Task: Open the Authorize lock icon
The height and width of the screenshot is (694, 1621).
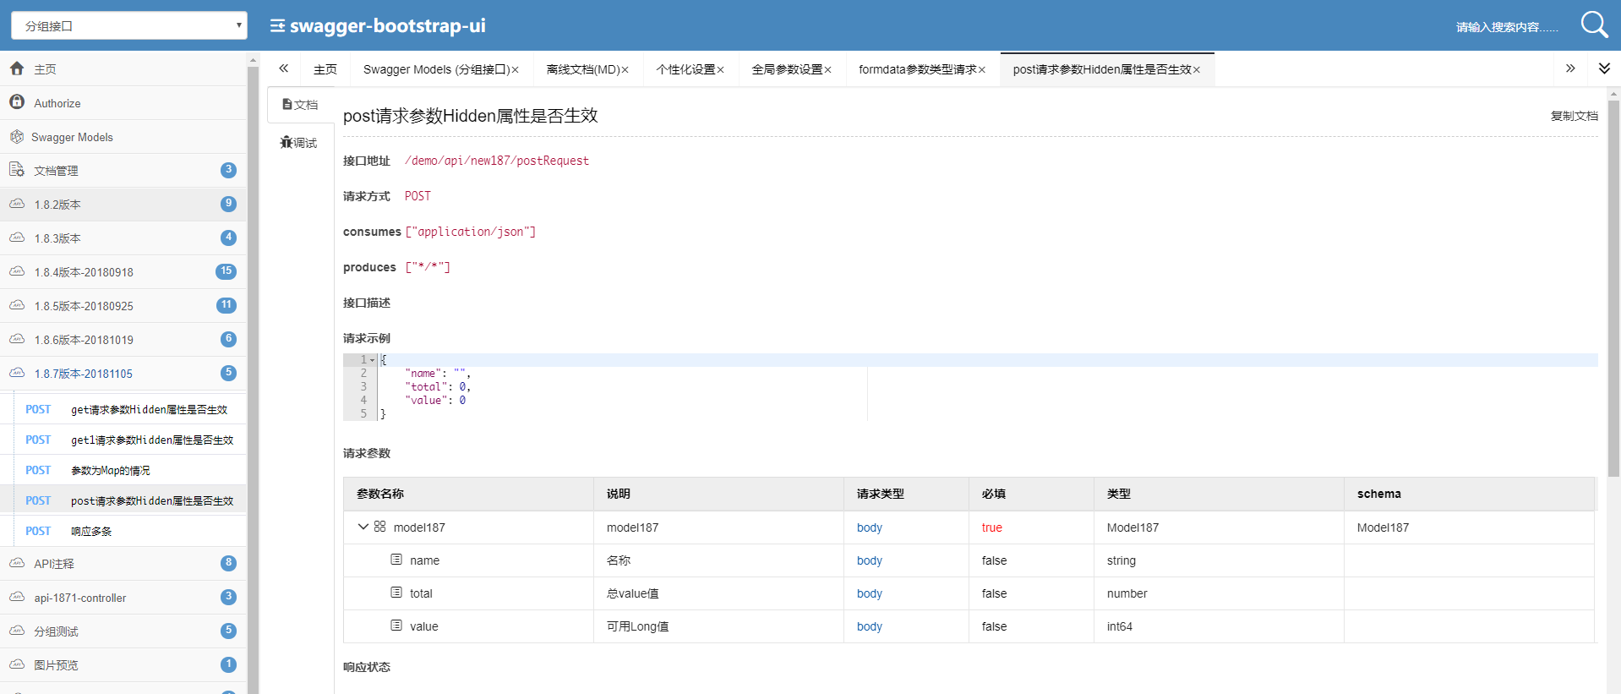Action: [17, 102]
